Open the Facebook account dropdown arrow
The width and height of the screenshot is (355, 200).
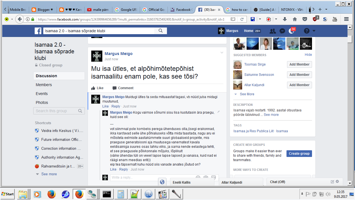click(x=314, y=31)
